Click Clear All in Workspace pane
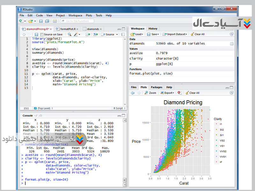 [x=197, y=34]
